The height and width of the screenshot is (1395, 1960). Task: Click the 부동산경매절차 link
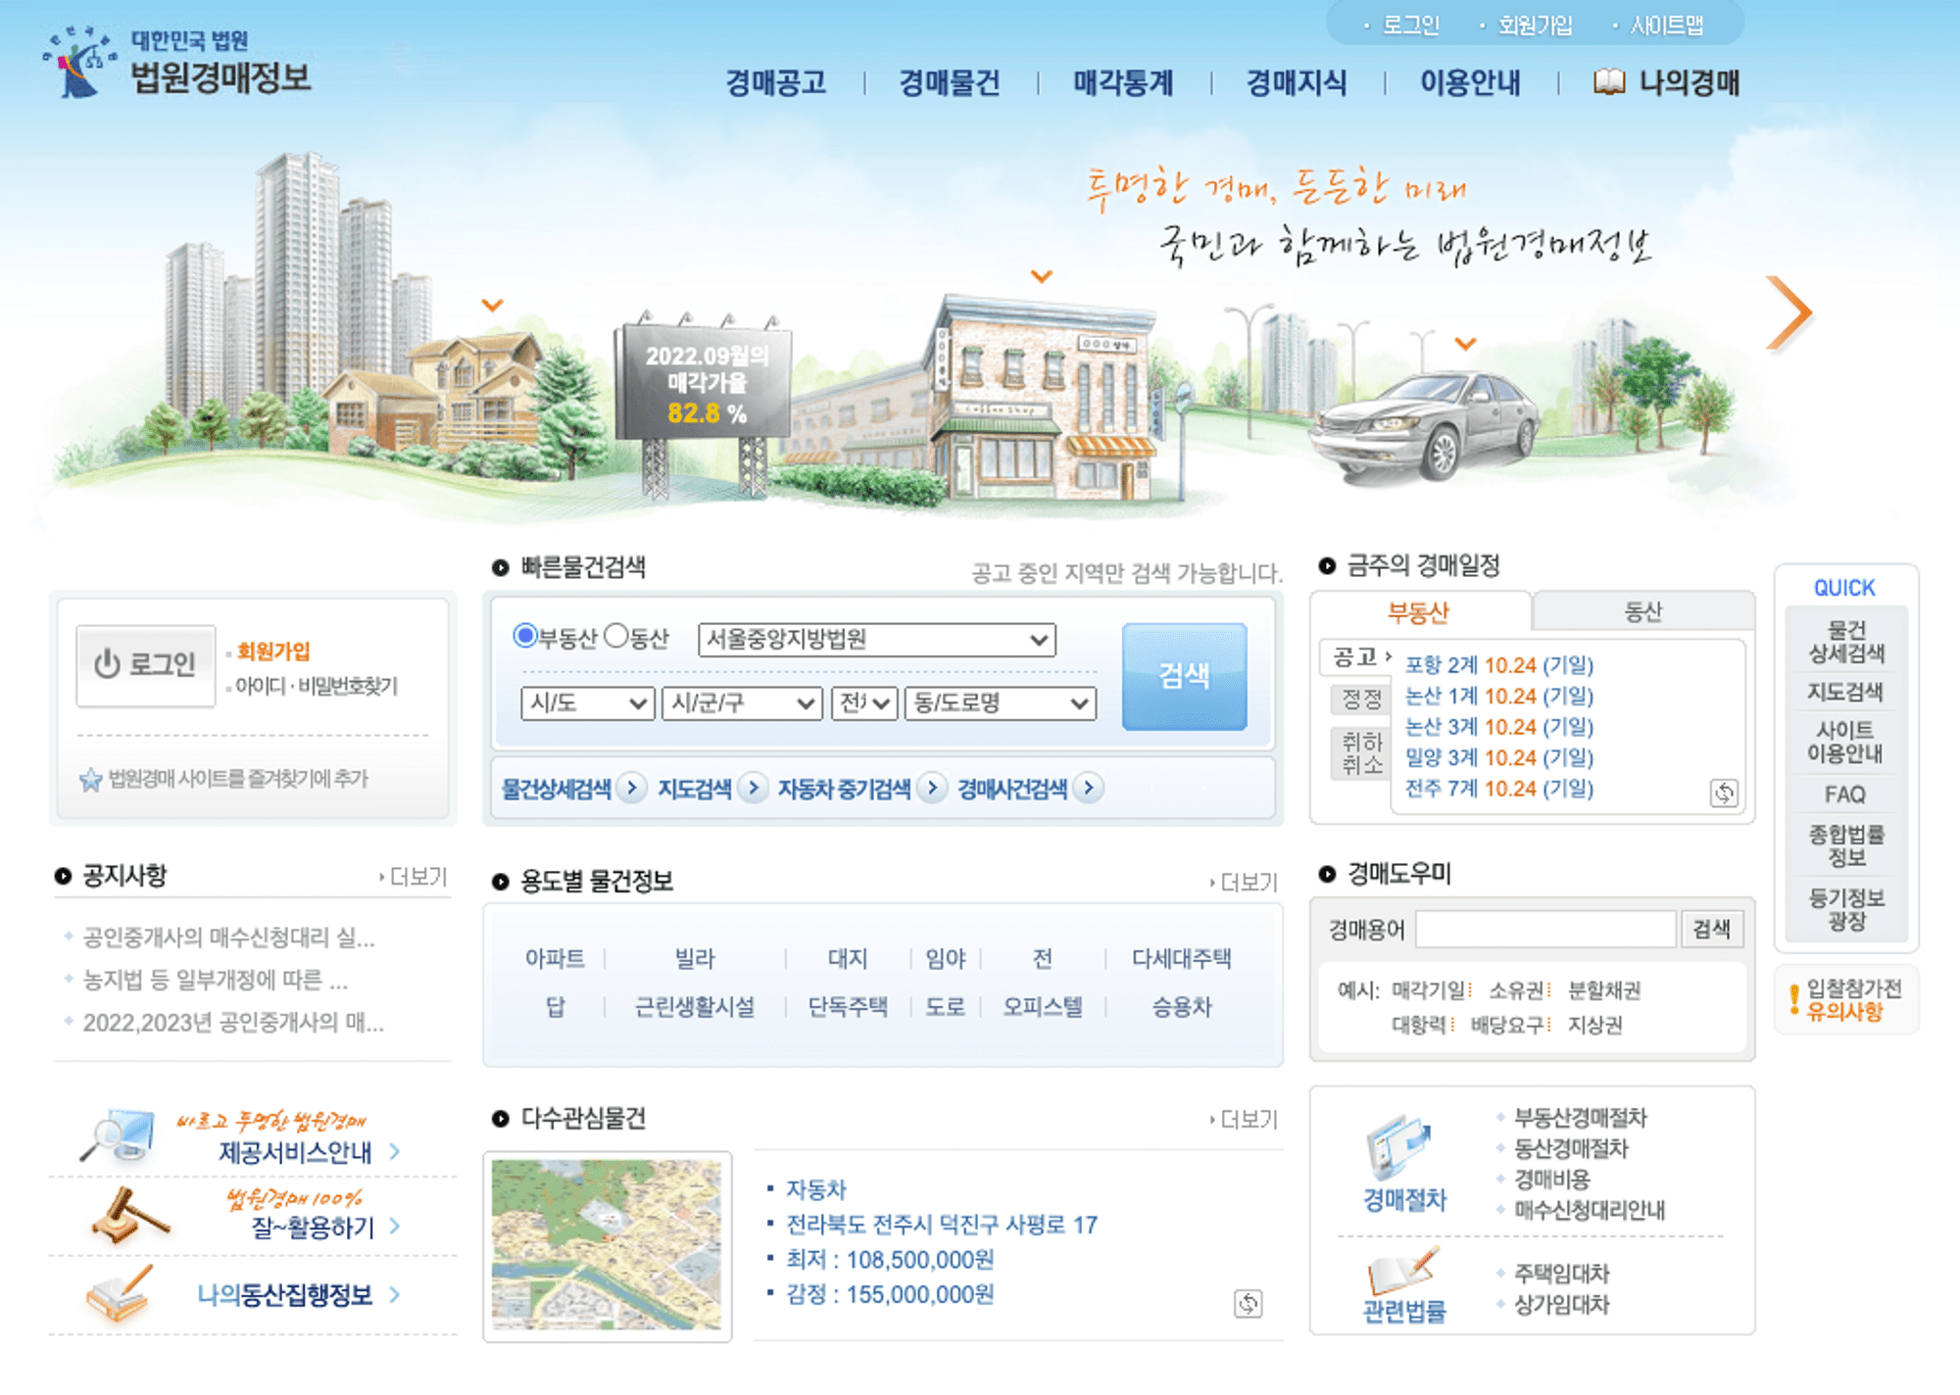[1581, 1118]
